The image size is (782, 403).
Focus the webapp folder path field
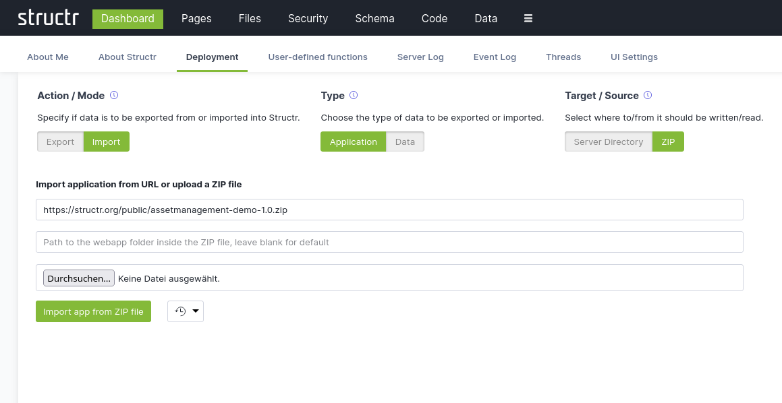(389, 242)
